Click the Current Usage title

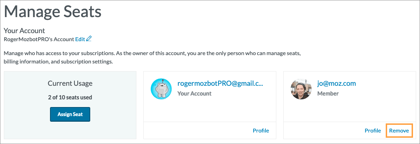click(x=70, y=83)
